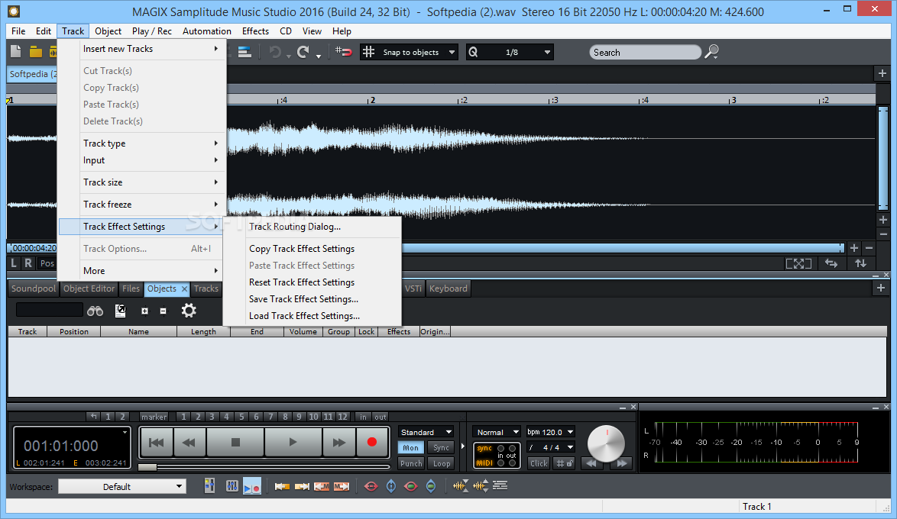Image resolution: width=897 pixels, height=519 pixels.
Task: Click the fast forward transport button
Action: coord(338,442)
